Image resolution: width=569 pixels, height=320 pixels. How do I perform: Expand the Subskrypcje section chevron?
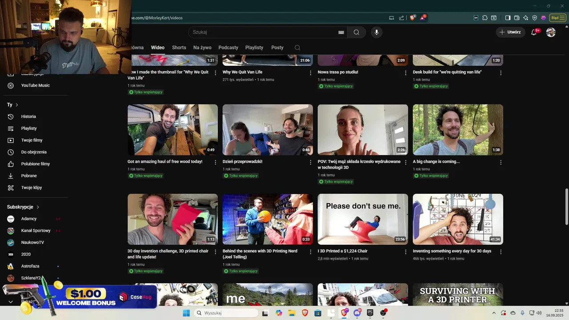tap(38, 207)
